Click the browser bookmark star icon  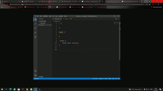tap(150, 5)
